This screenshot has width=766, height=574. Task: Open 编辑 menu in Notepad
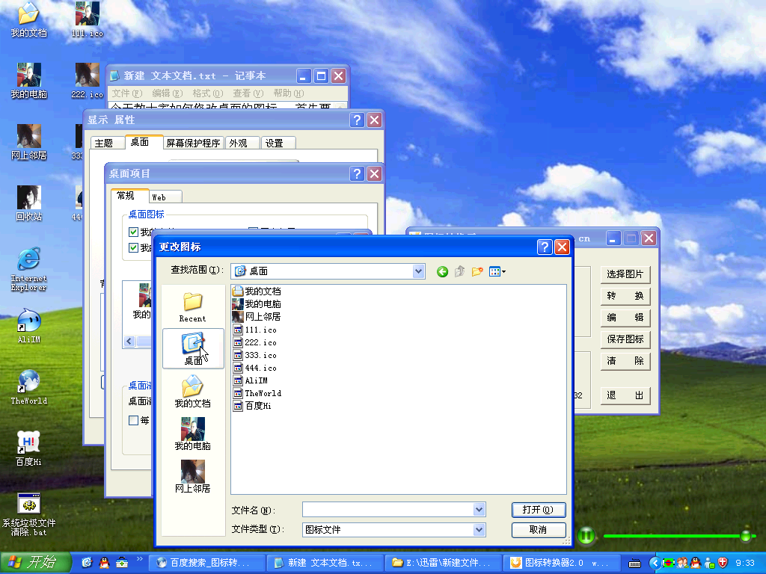(167, 93)
